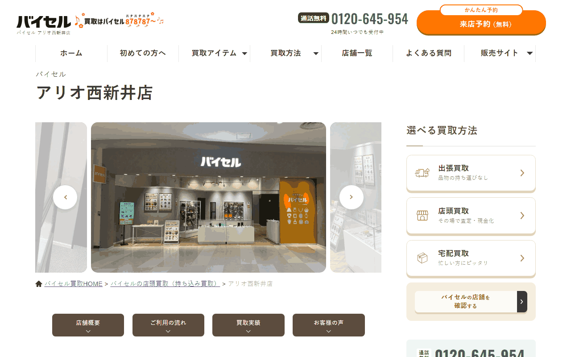
Task: Jump to the 店舗概要 section
Action: pos(88,325)
